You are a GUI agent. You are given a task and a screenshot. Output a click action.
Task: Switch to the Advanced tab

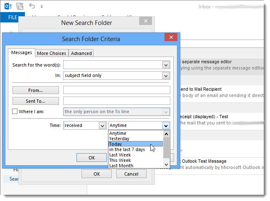[x=81, y=53]
